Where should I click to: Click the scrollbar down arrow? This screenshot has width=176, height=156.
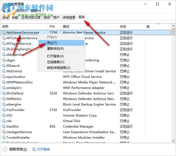click(x=173, y=141)
